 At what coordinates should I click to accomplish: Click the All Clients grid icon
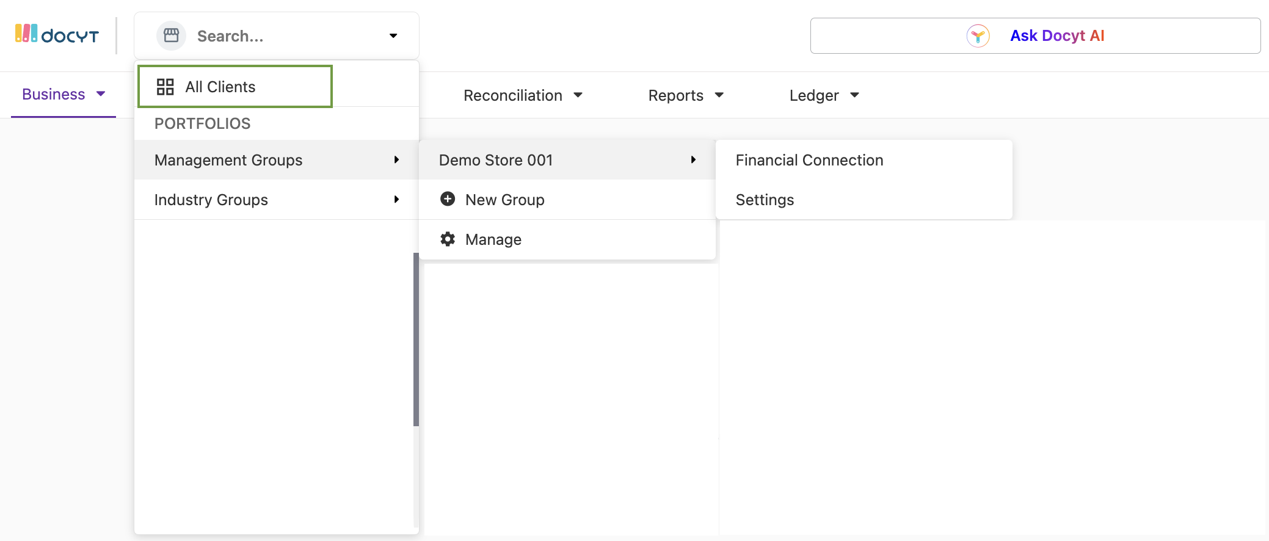coord(165,87)
